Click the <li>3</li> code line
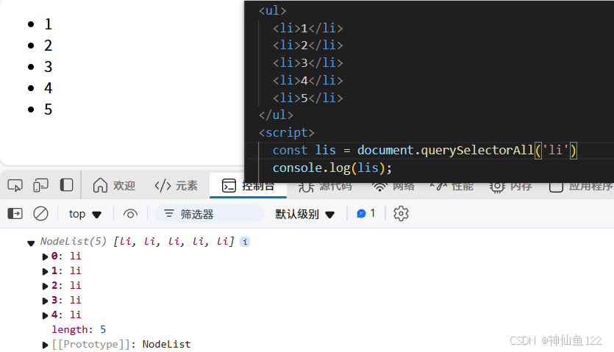This screenshot has width=614, height=352. 308,62
